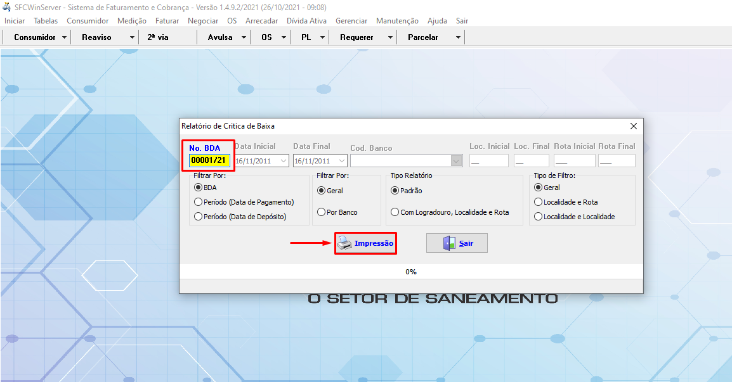Select the Período (Data de Pagamento) option
The height and width of the screenshot is (382, 732).
click(199, 202)
